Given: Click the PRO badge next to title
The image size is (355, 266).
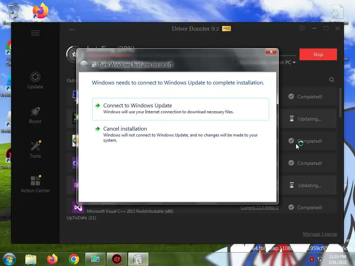Looking at the screenshot, I should (x=226, y=28).
